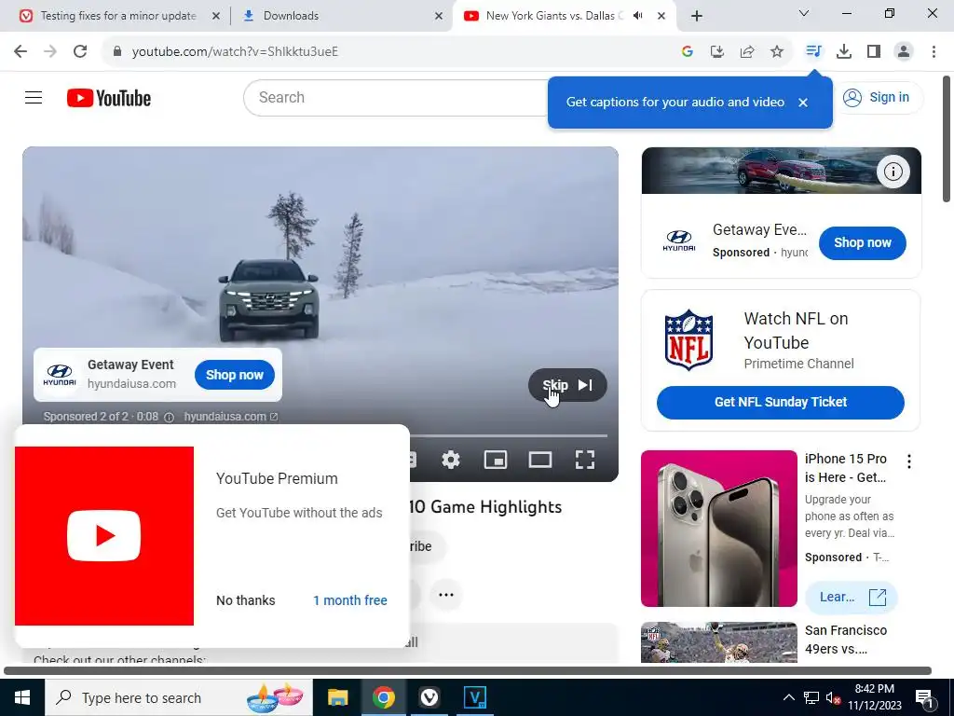Image resolution: width=954 pixels, height=716 pixels.
Task: Open File Explorer from the taskbar
Action: 337,697
